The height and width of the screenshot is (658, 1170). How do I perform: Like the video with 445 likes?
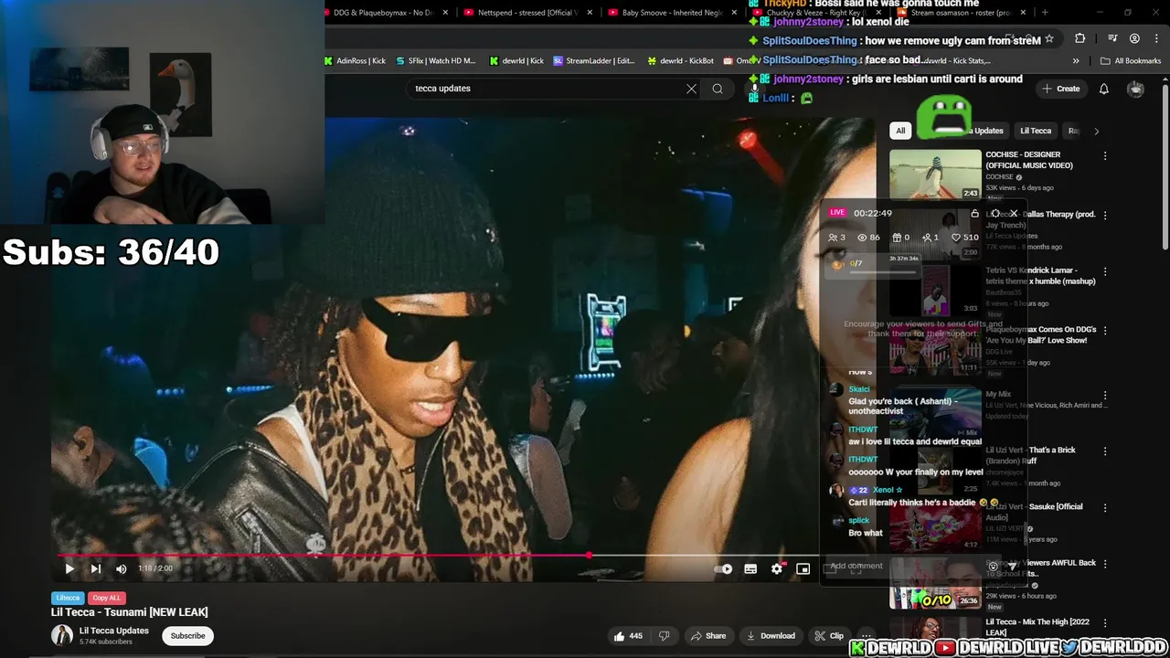(628, 636)
